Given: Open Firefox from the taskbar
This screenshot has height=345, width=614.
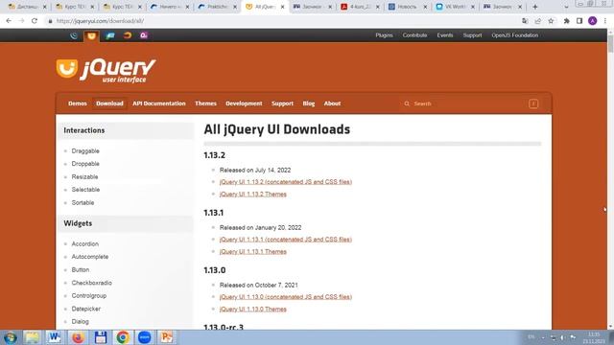Looking at the screenshot, I should 78,337.
